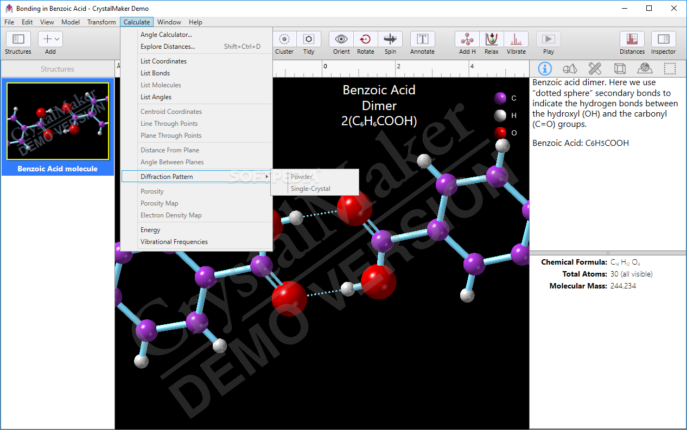Open the Transform menu
Screen dimensions: 687x430
(101, 22)
